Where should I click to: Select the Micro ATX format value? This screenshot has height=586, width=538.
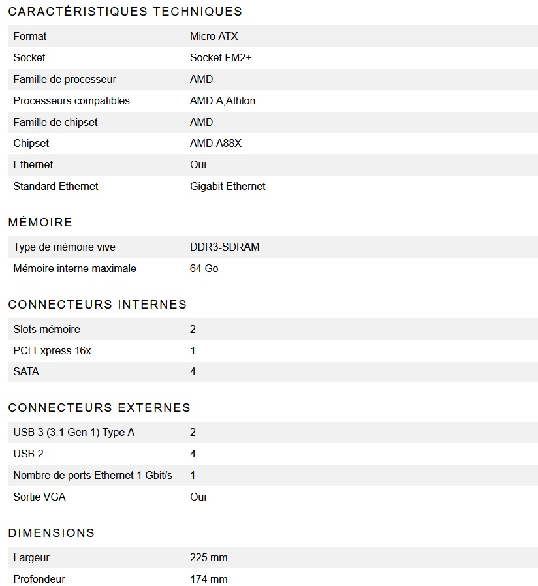[x=214, y=37]
